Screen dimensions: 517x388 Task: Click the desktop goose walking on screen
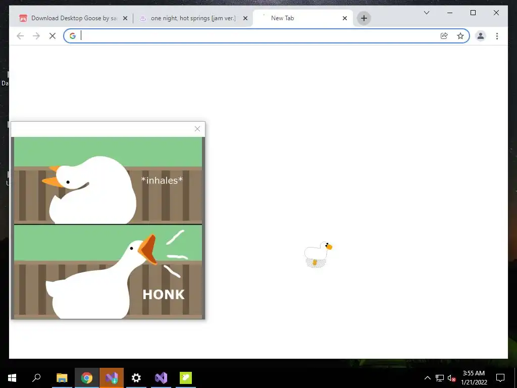318,254
